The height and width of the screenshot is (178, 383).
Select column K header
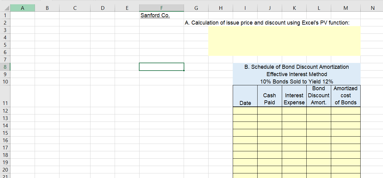point(294,8)
